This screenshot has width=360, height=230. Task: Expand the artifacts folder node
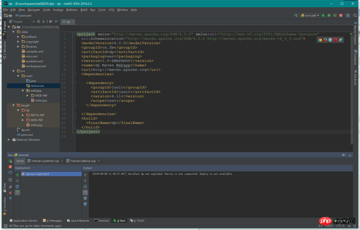click(18, 37)
